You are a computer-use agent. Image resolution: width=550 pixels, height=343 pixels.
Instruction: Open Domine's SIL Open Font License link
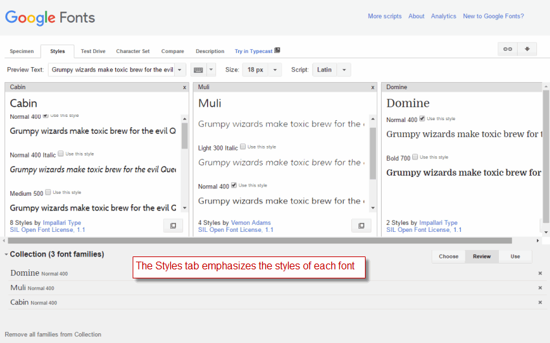click(x=424, y=230)
